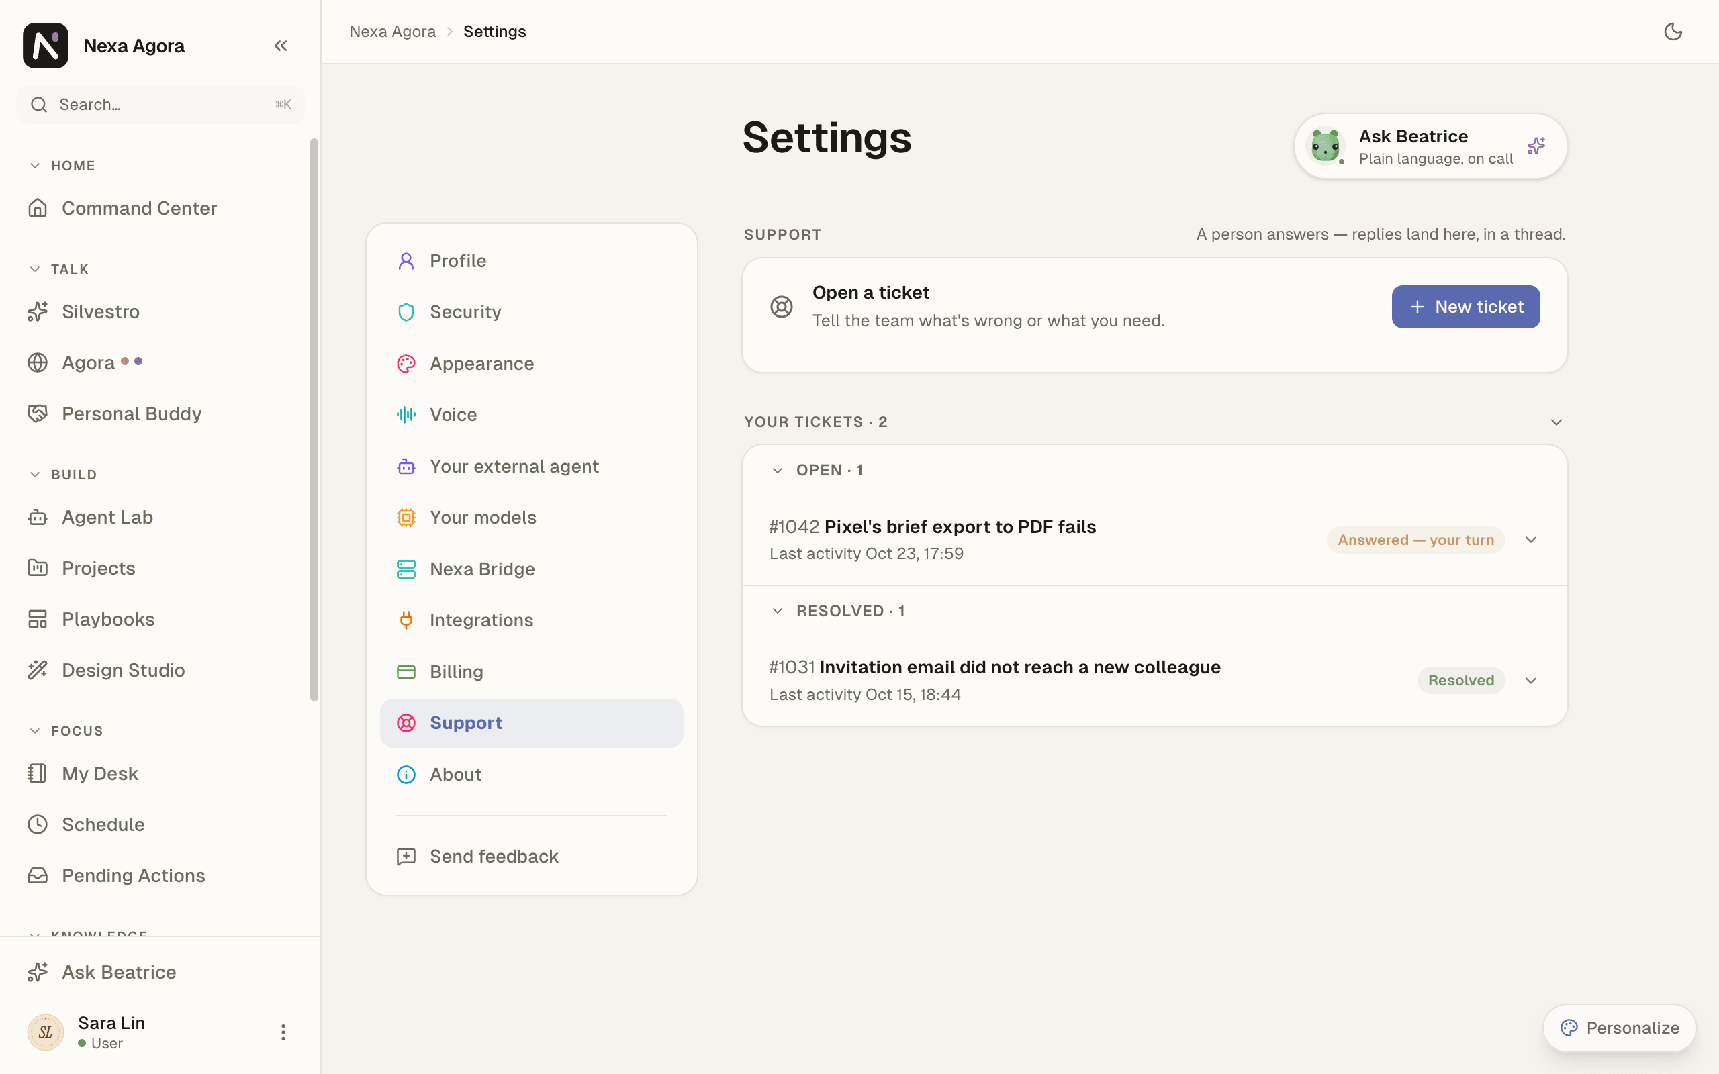The height and width of the screenshot is (1074, 1719).
Task: Select Your external agent settings
Action: coord(531,466)
